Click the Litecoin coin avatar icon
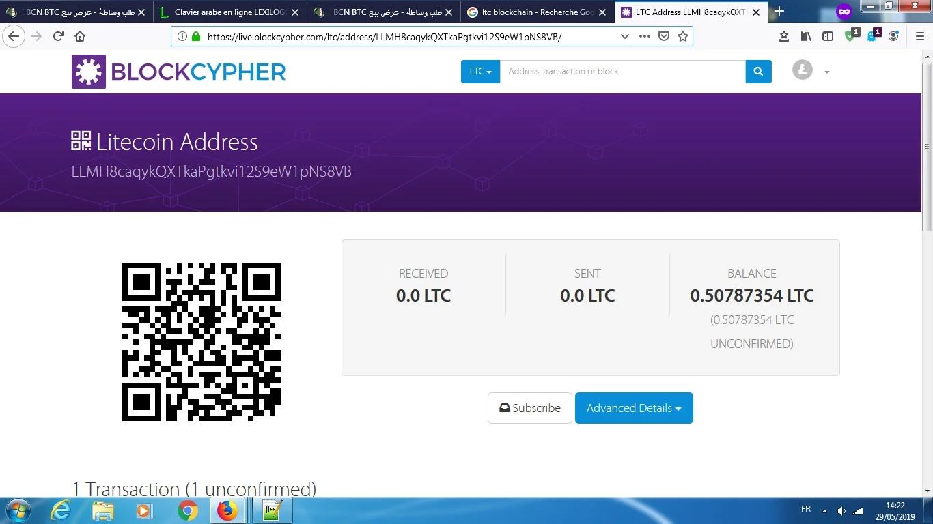The height and width of the screenshot is (524, 933). pos(803,70)
